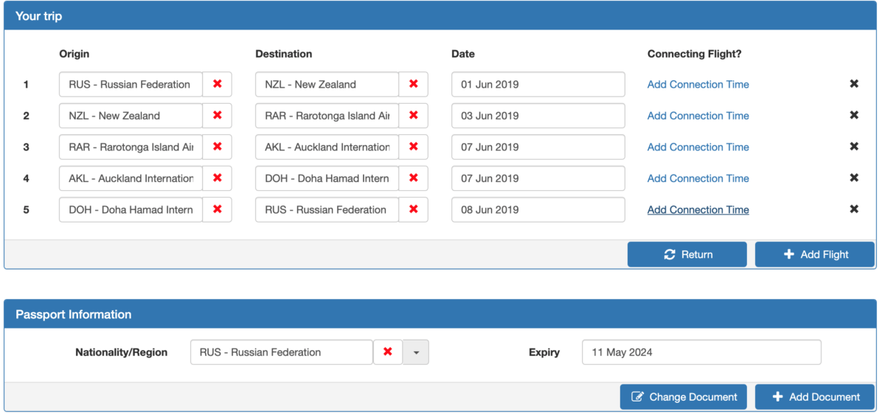
Task: Clear the origin in trip row 1
Action: [x=217, y=84]
